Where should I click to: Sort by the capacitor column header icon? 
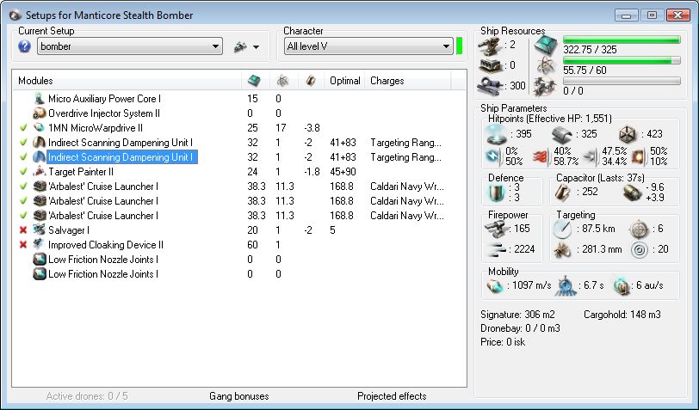click(311, 81)
